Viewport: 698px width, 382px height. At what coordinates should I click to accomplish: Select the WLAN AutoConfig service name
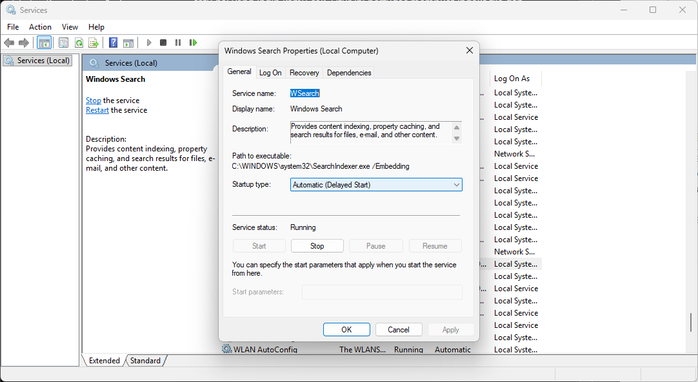click(265, 350)
